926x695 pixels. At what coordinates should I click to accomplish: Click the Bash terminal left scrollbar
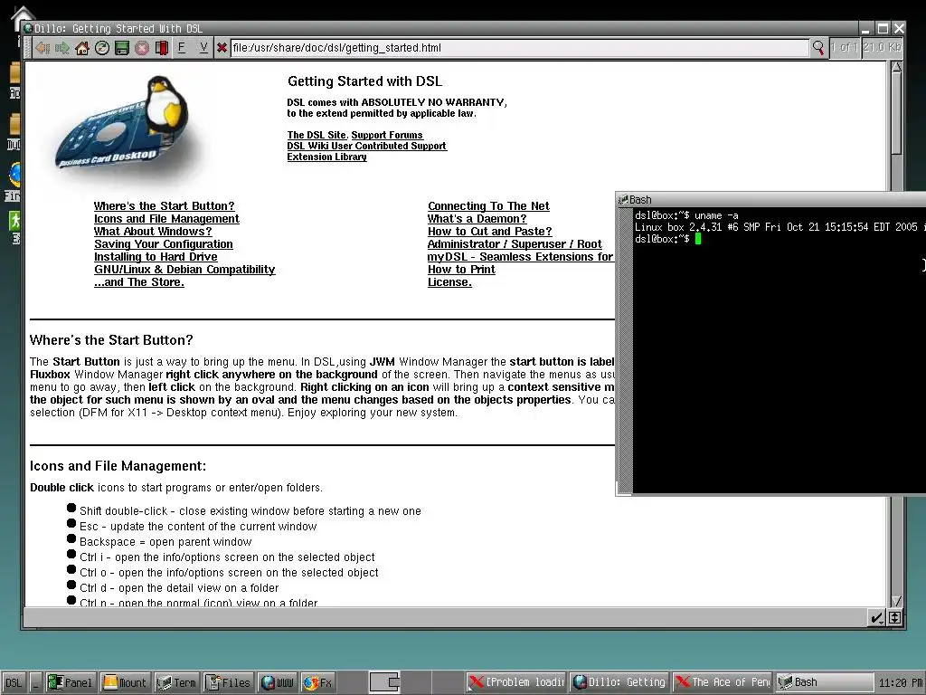[x=624, y=350]
